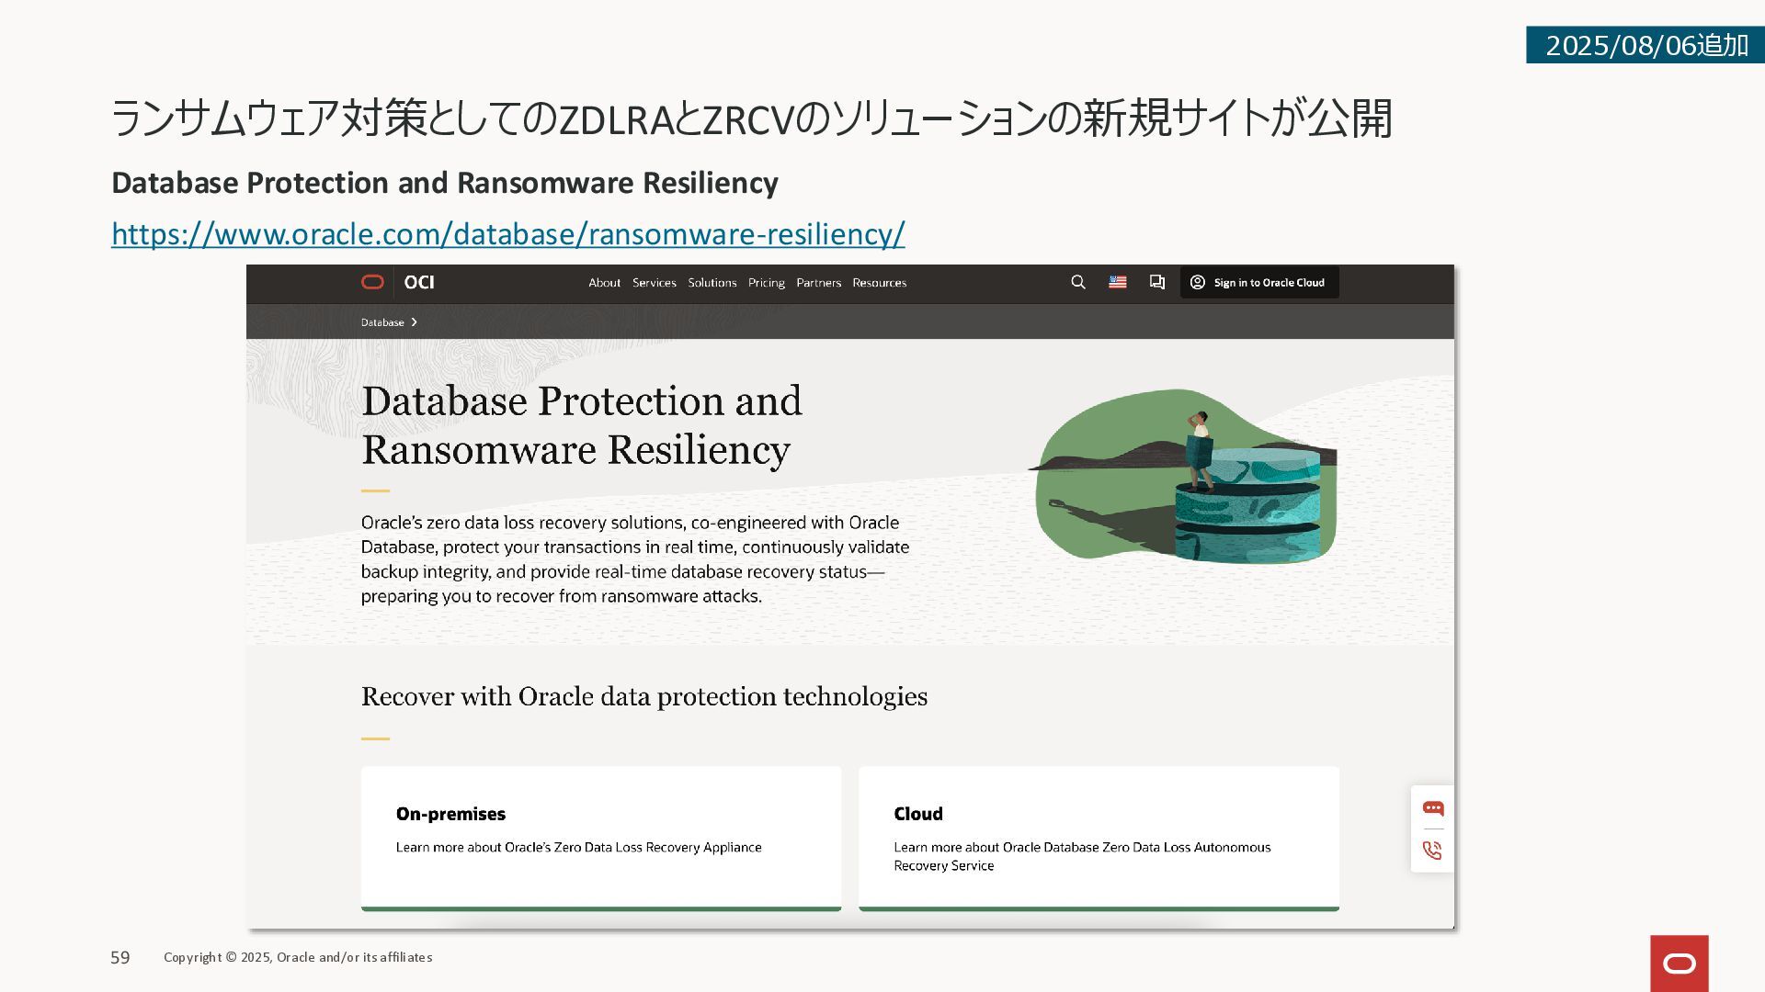Click the database illustration image
Screen dimensions: 1765x992
[1183, 475]
